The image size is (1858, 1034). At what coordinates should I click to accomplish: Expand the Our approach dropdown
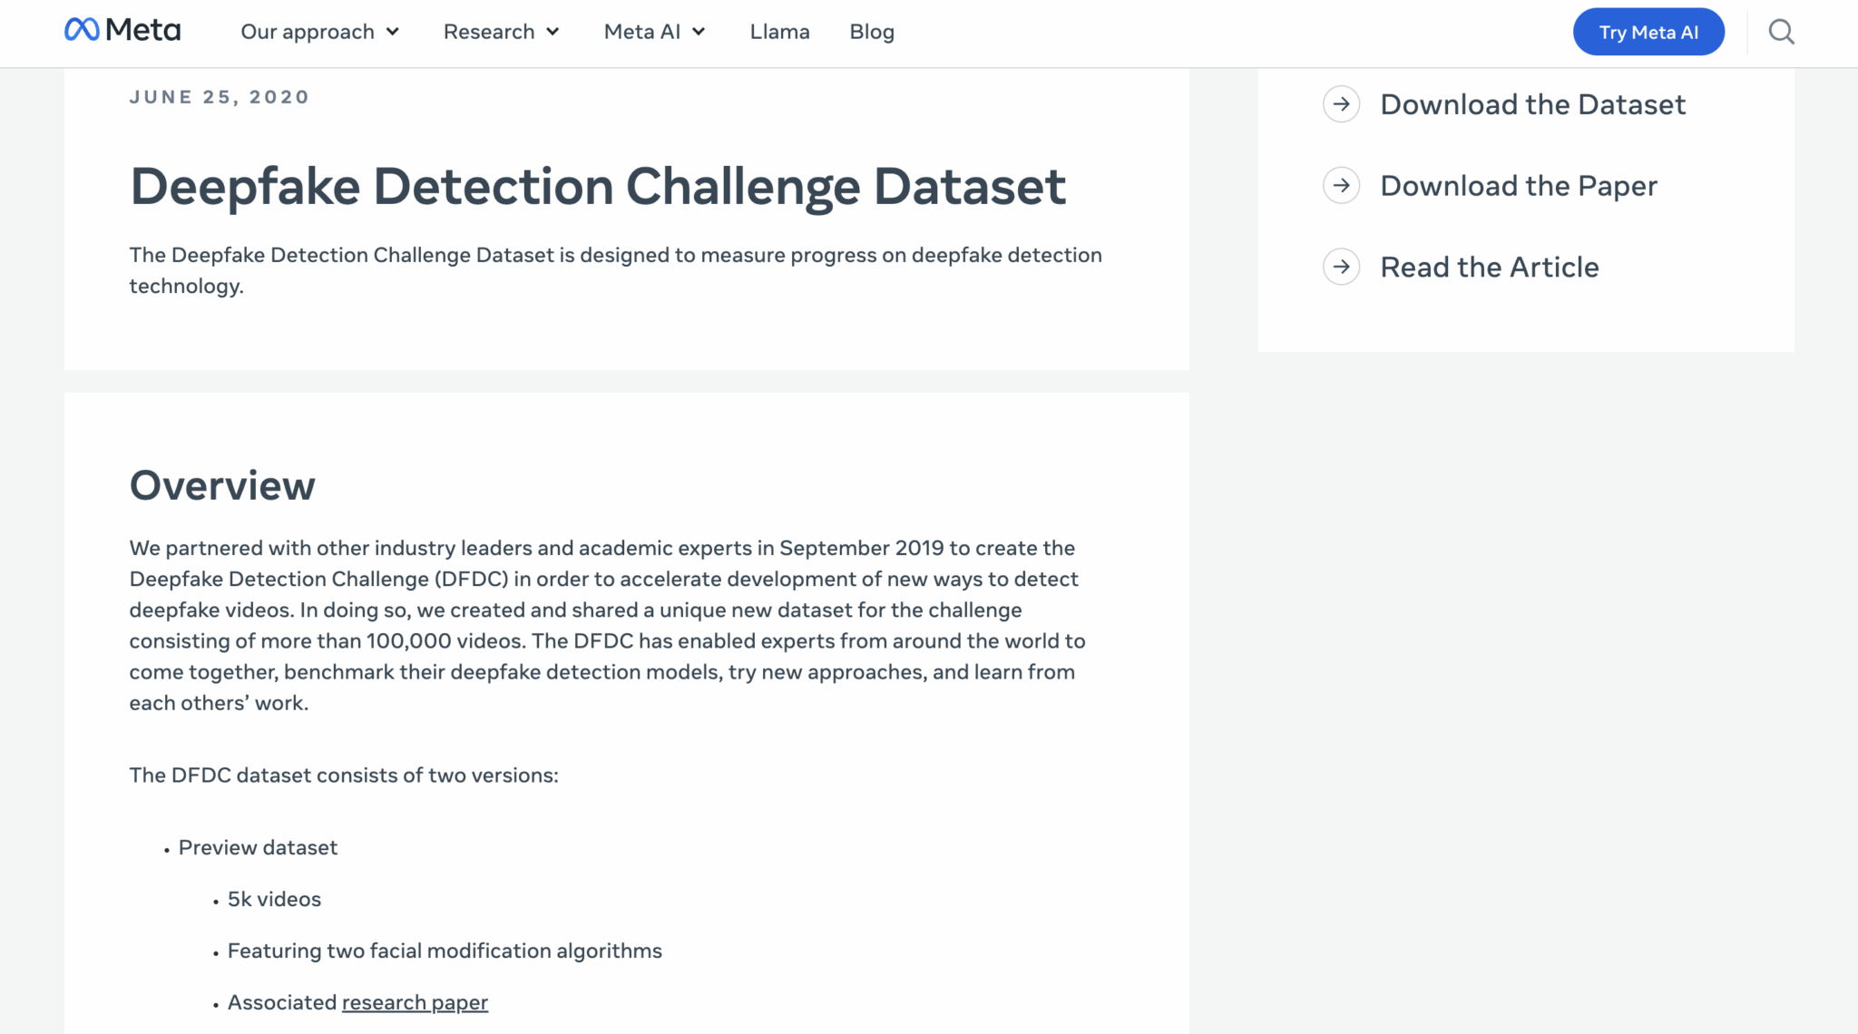393,32
